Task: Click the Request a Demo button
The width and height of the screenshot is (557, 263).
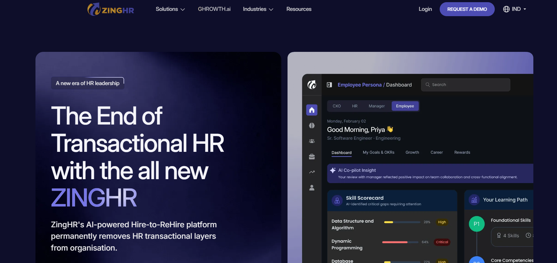Action: pyautogui.click(x=467, y=9)
